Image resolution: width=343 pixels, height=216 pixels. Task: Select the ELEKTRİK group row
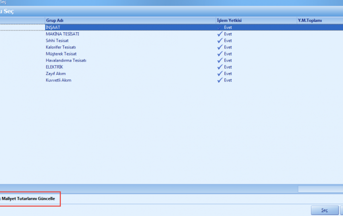pos(54,67)
